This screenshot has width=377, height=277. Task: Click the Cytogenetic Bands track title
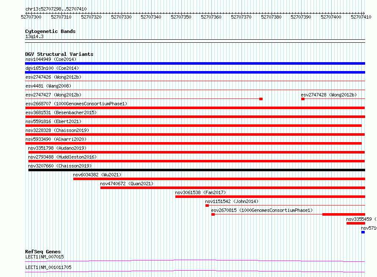50,31
